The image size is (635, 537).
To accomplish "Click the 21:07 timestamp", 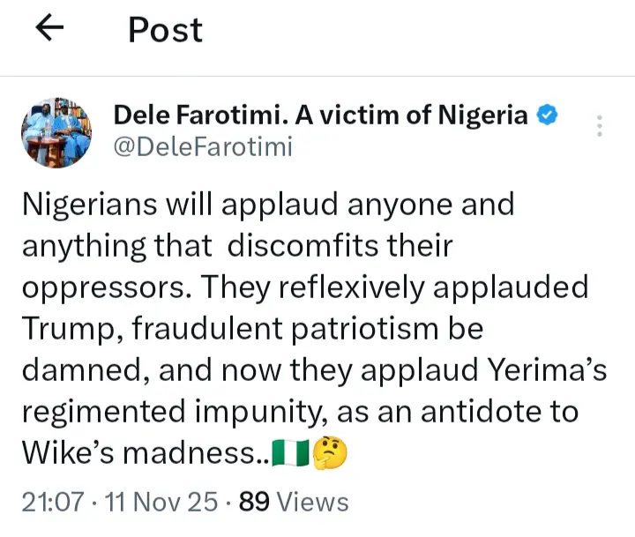I will click(x=52, y=502).
